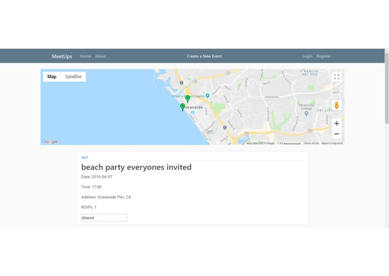Click Ocean's Eleven Casino map pin

208,96
